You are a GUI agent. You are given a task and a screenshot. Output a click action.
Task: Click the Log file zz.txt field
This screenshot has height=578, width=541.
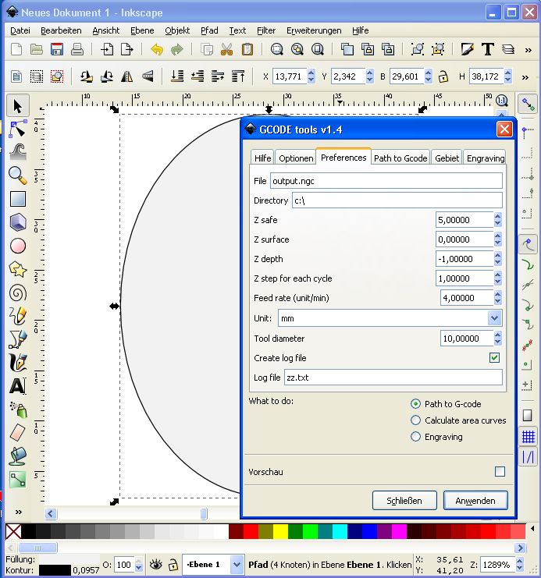pyautogui.click(x=393, y=378)
